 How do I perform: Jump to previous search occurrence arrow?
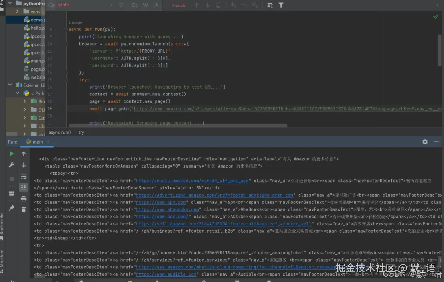pyautogui.click(x=197, y=5)
